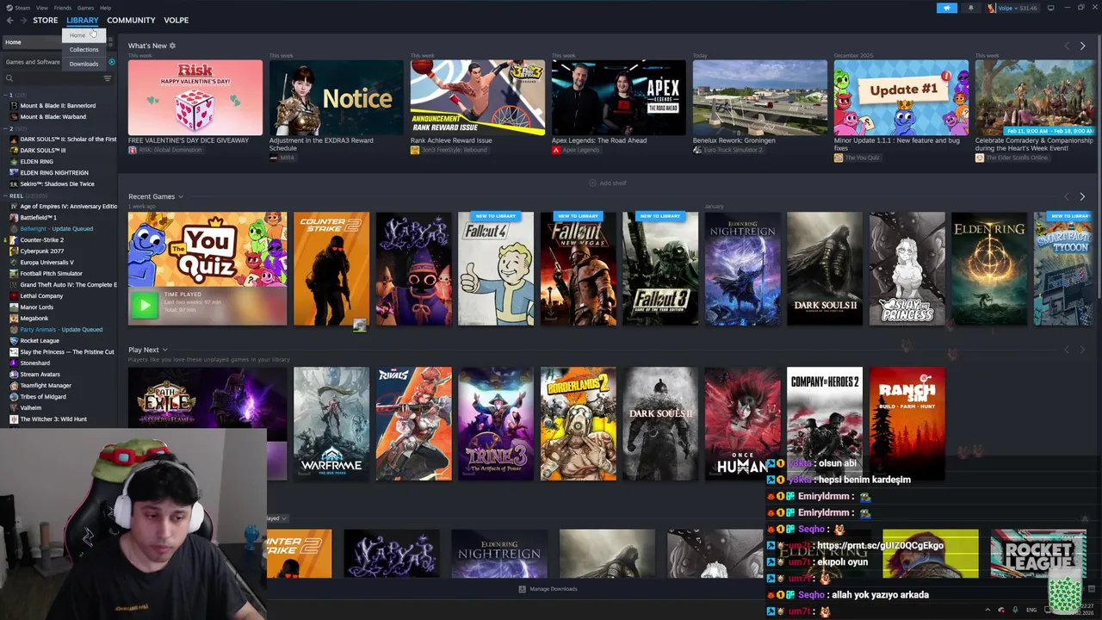Collapse collection 1 in sidebar
Image resolution: width=1102 pixels, height=620 pixels.
pyautogui.click(x=5, y=95)
